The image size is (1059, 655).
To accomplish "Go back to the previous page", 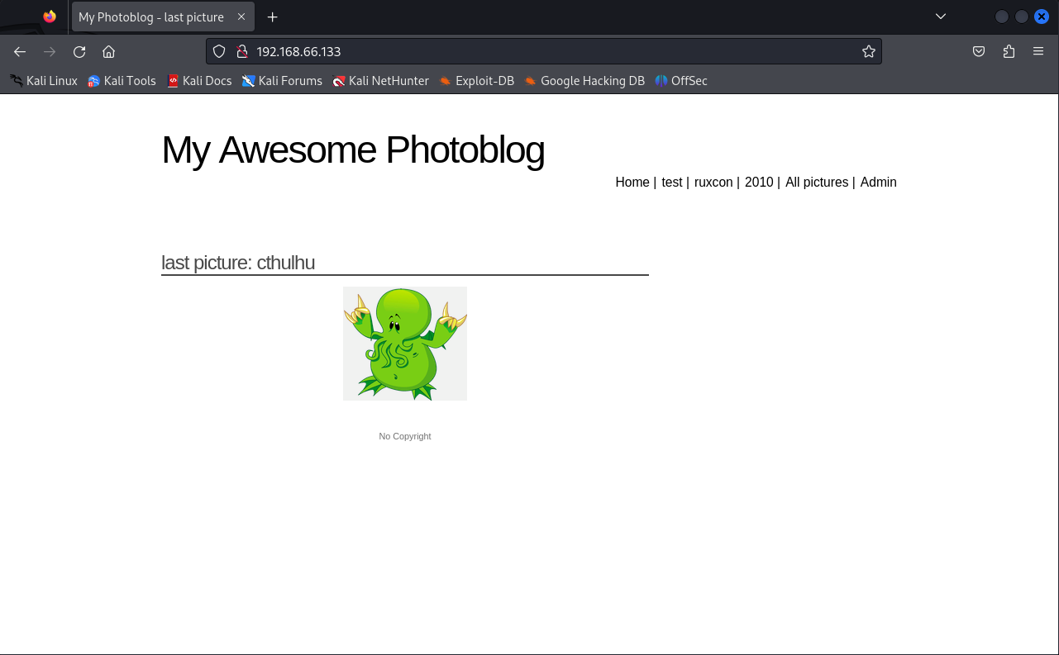I will pyautogui.click(x=20, y=51).
